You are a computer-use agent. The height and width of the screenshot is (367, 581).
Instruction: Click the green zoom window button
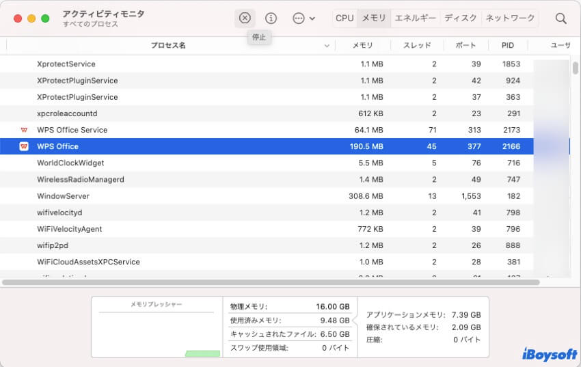coord(45,18)
